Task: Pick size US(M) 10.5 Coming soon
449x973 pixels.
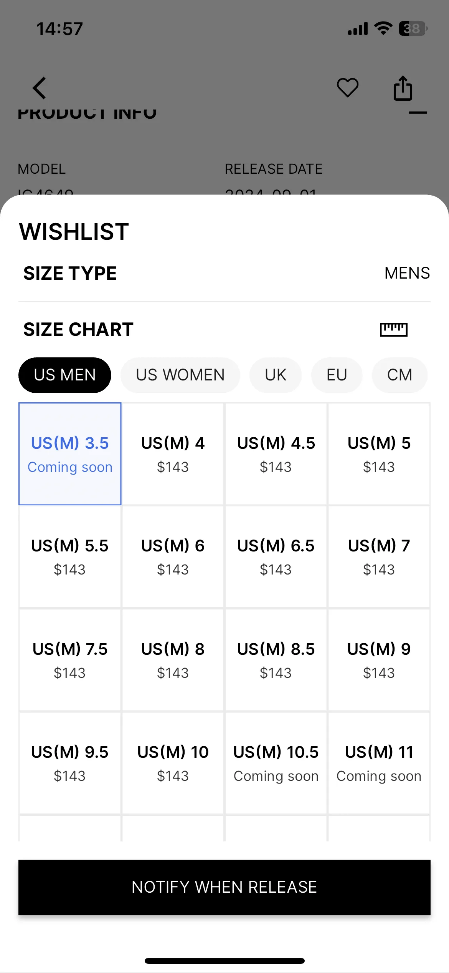Action: point(276,763)
